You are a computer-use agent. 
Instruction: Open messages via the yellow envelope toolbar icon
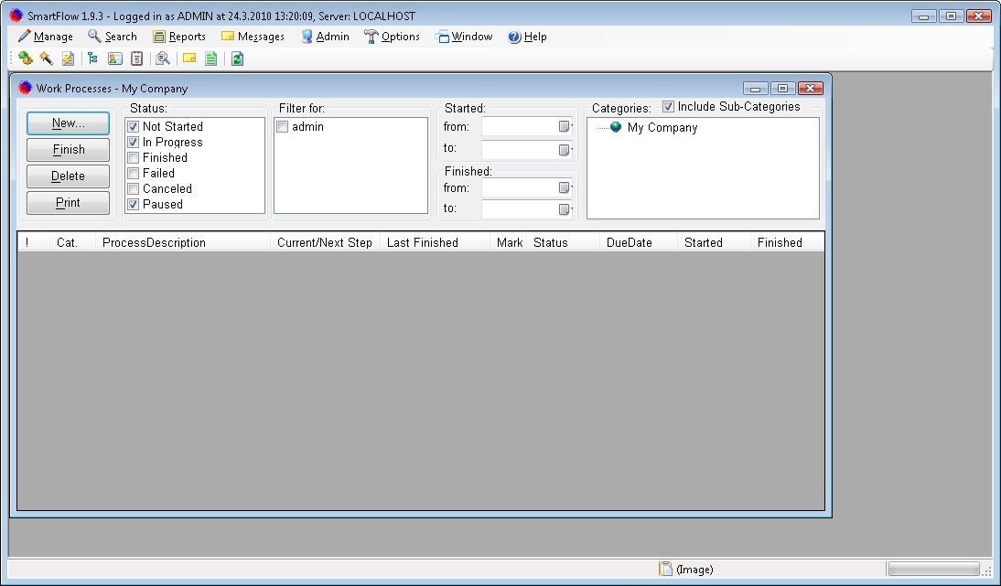[x=189, y=58]
